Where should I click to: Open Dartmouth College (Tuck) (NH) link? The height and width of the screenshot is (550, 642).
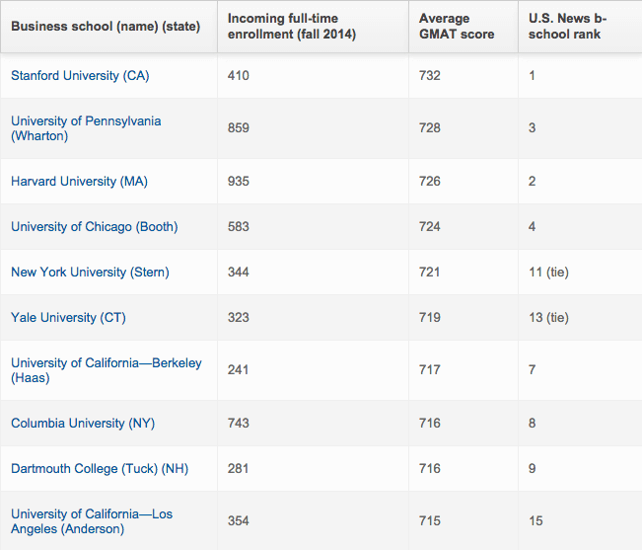coord(100,468)
